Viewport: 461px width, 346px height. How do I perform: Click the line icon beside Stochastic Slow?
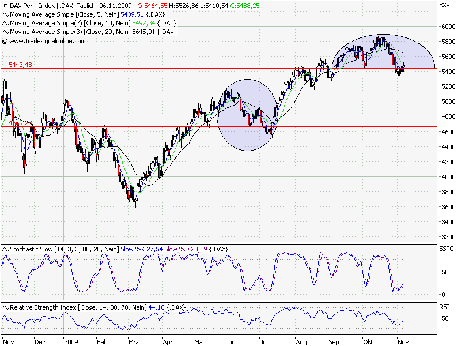[x=6, y=249]
